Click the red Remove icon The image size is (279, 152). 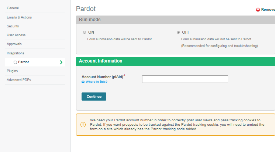[258, 10]
